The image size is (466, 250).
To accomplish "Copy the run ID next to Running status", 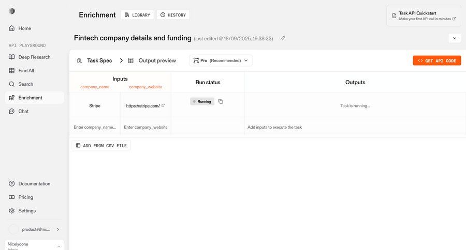I will [221, 102].
